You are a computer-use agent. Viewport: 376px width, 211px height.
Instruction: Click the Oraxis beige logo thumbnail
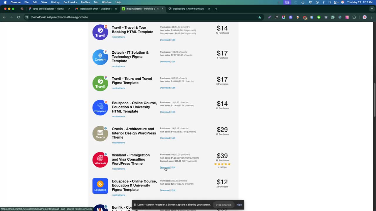(100, 134)
